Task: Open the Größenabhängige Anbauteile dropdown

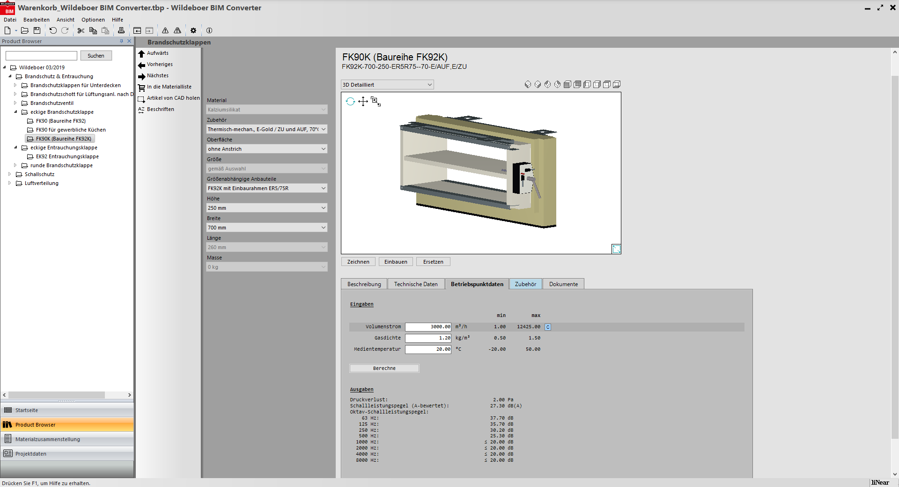Action: tap(267, 188)
